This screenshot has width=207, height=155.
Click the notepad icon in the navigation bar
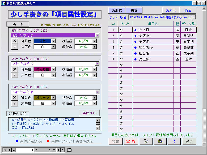pos(69,150)
